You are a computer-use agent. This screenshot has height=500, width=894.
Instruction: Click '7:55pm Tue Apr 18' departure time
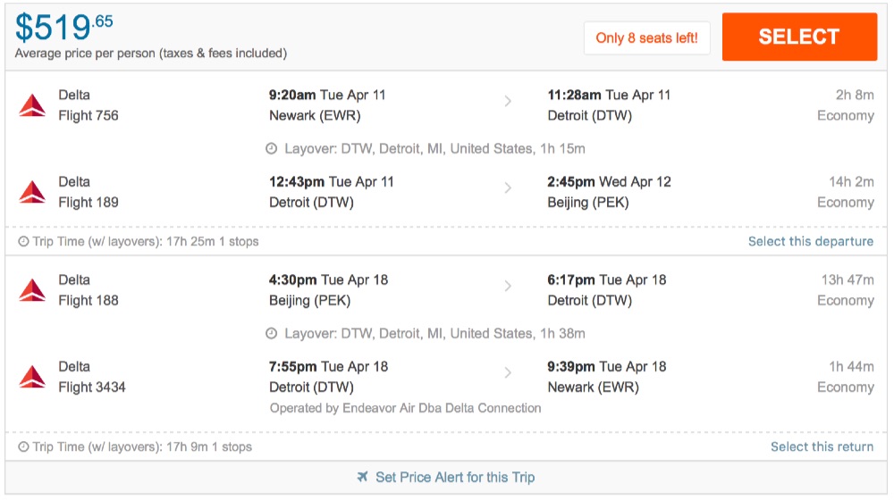(x=328, y=366)
